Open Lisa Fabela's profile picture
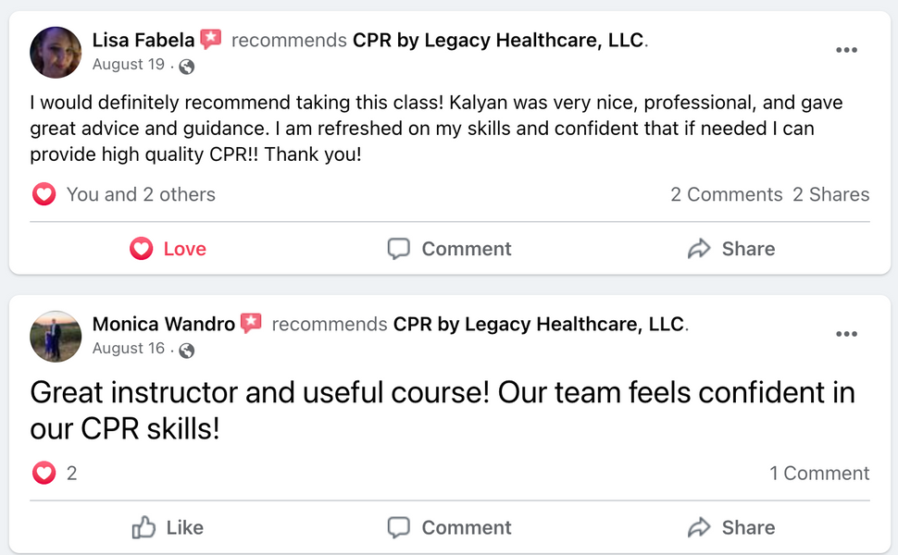This screenshot has height=555, width=898. click(56, 53)
